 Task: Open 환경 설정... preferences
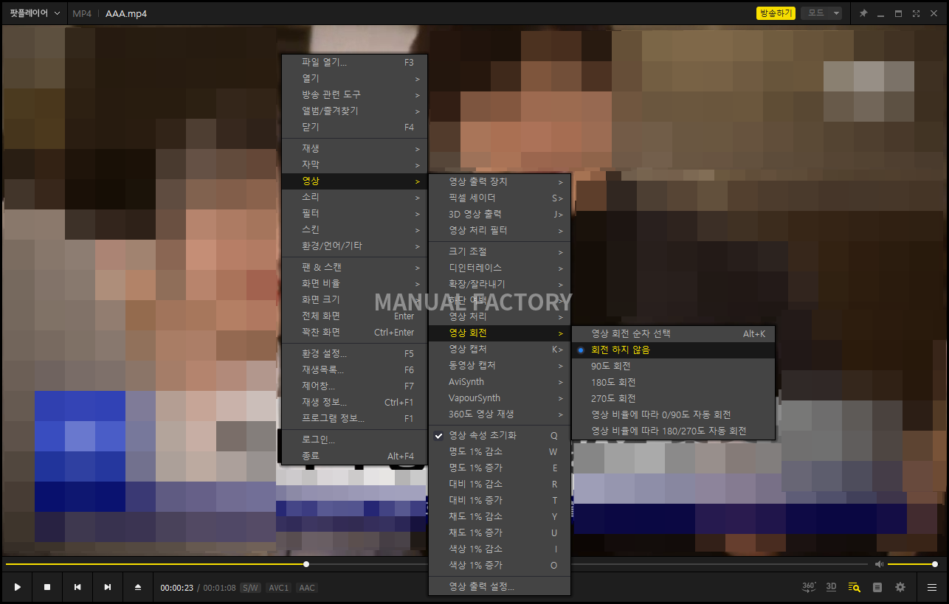tap(354, 353)
